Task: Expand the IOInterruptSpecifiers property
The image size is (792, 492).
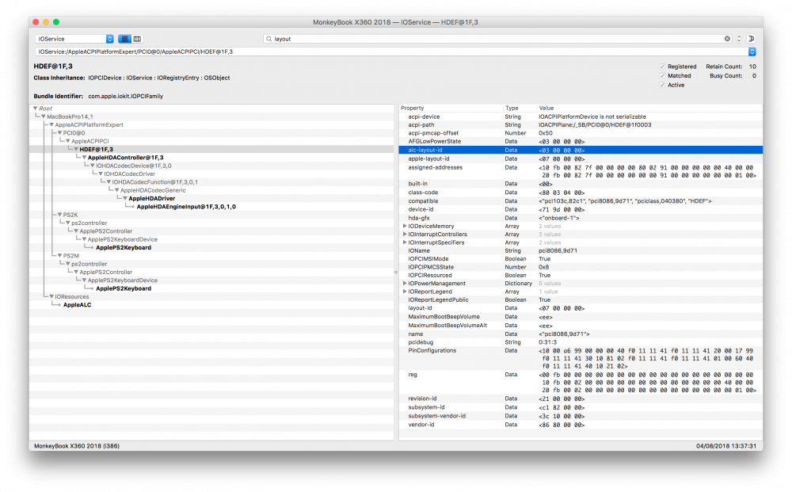Action: click(x=405, y=242)
